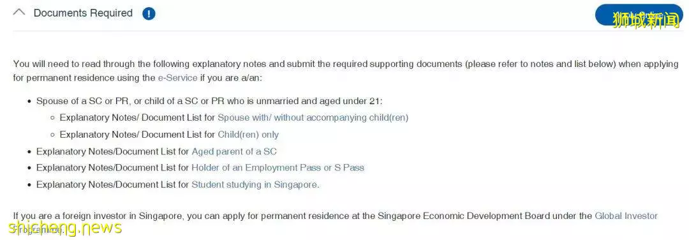Screen dimensions: 689x240
Task: Click the yellow 狮城新闻 watermark
Action: [646, 20]
